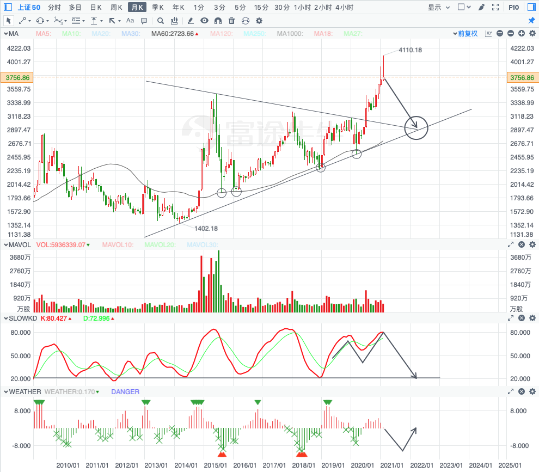This screenshot has width=539, height=472.
Task: Enter fullscreen chart mode
Action: pyautogui.click(x=495, y=7)
